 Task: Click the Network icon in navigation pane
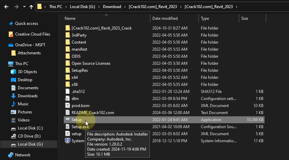[x=11, y=155]
